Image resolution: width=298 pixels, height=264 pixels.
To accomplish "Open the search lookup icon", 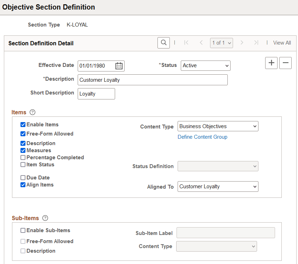I will coord(163,42).
